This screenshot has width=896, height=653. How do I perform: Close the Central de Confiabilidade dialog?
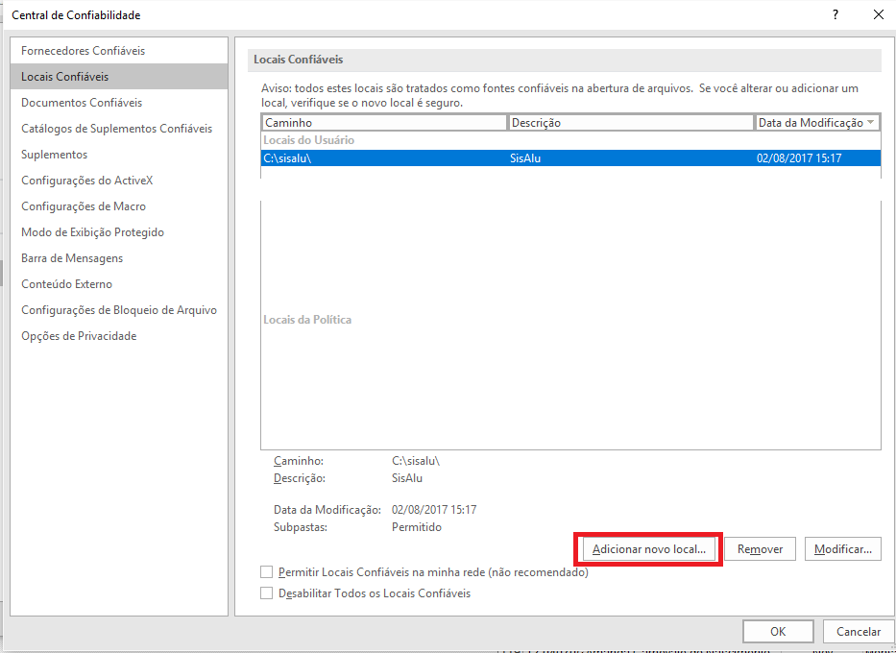879,14
